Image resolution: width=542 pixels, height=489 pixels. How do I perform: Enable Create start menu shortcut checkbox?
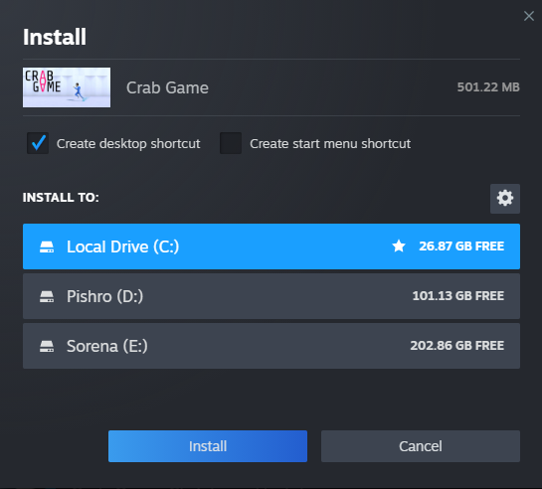pos(231,143)
